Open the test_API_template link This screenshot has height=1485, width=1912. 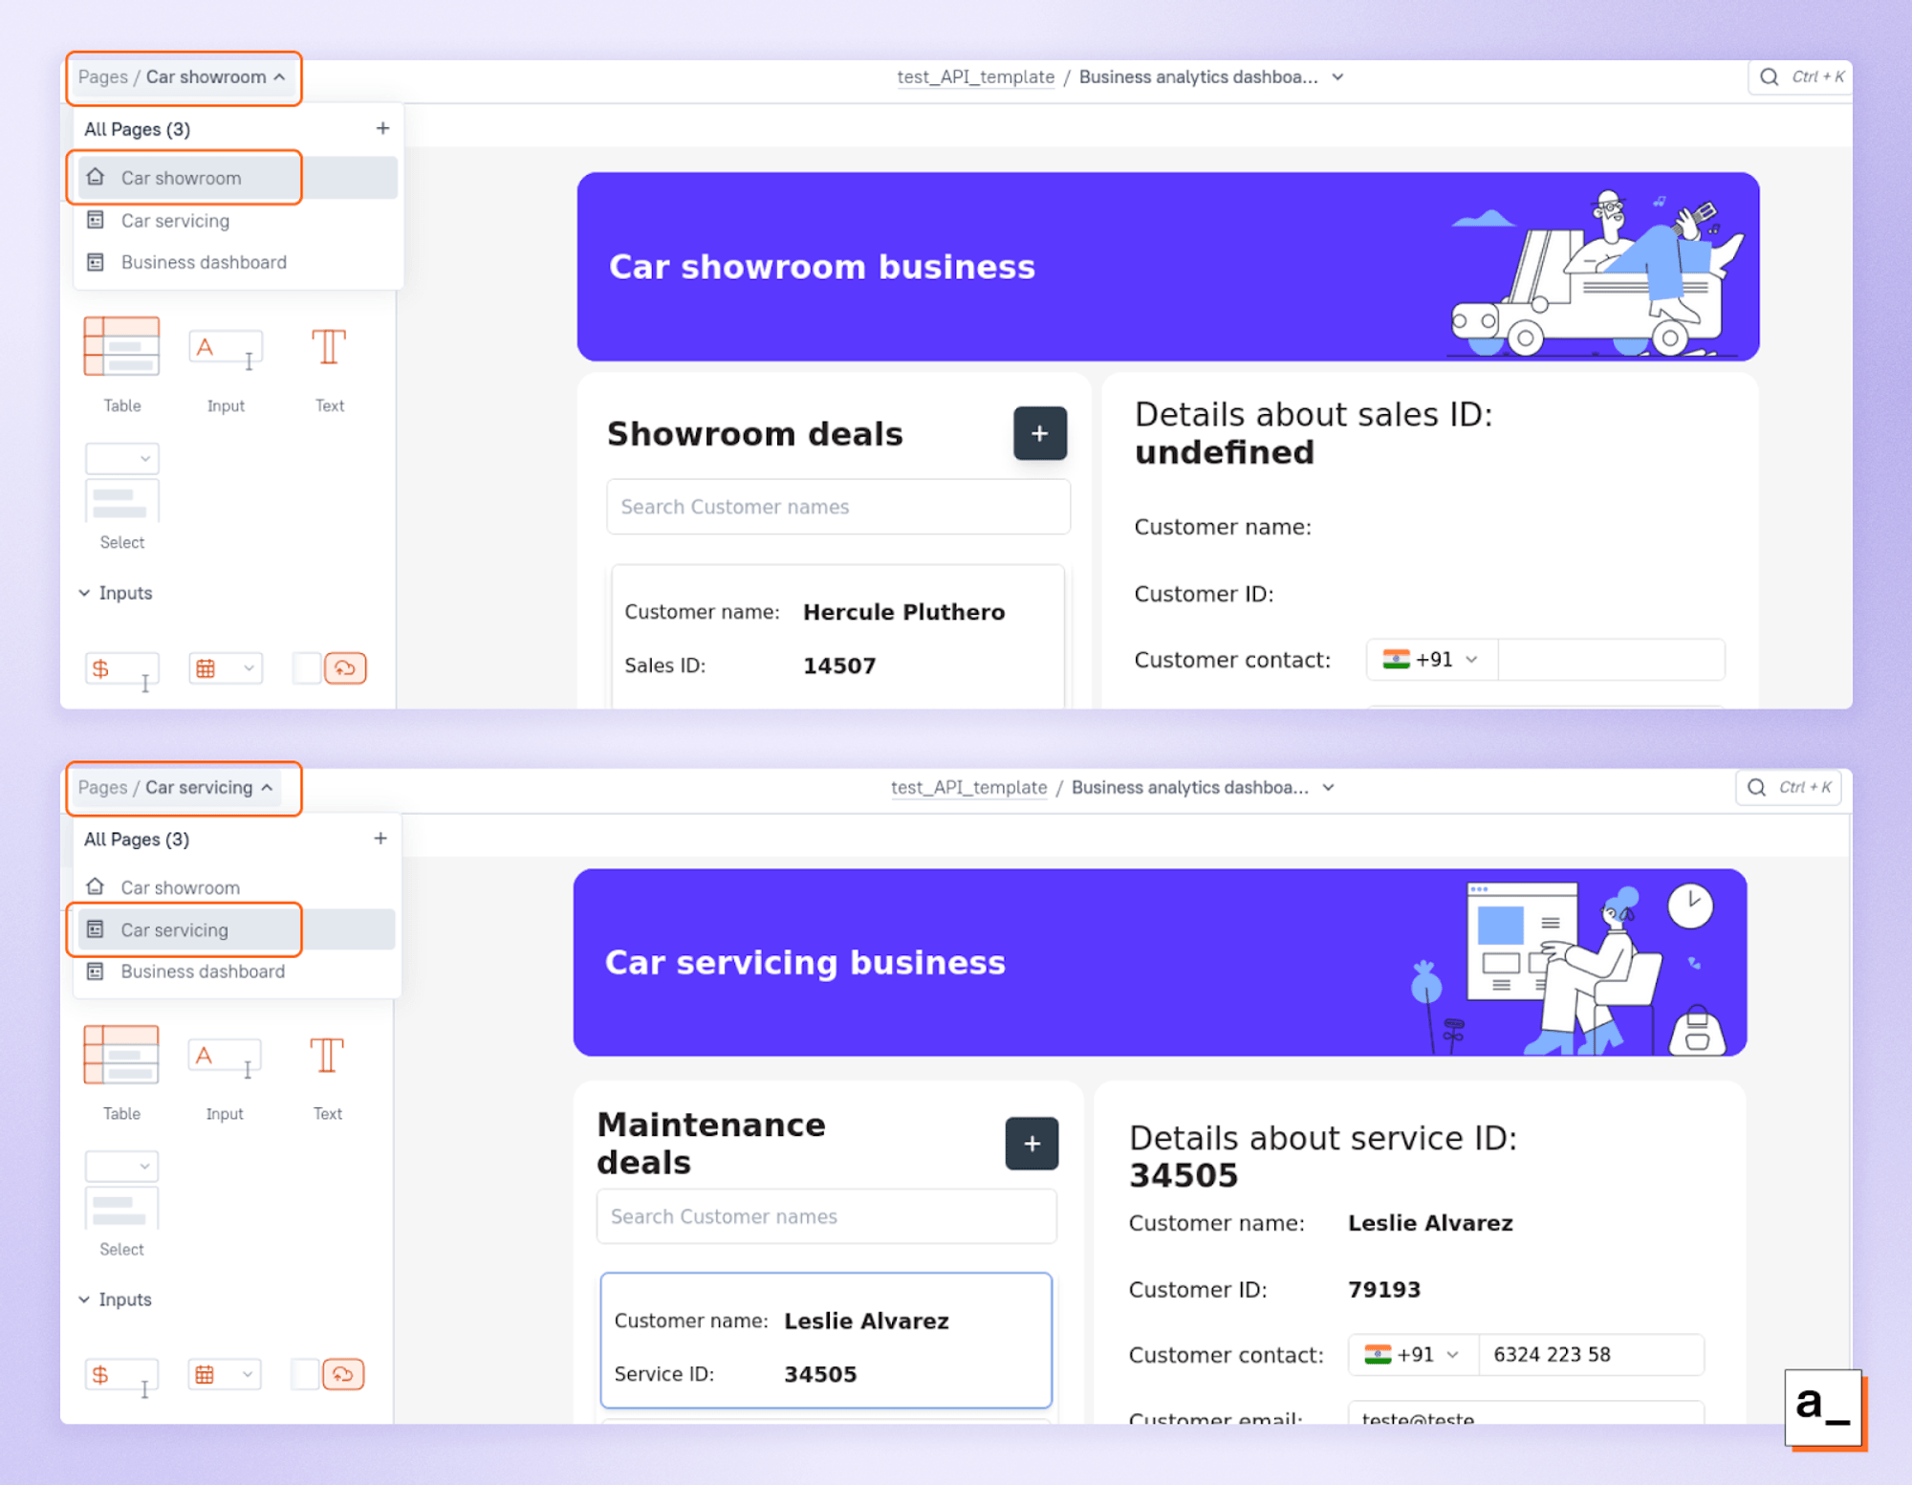click(x=974, y=77)
